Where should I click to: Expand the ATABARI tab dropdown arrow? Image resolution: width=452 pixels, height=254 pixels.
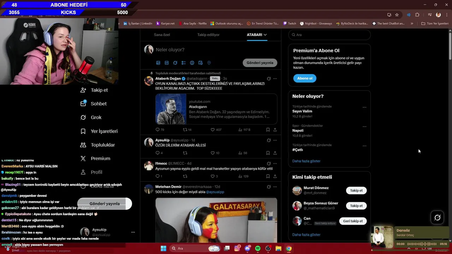(x=265, y=35)
